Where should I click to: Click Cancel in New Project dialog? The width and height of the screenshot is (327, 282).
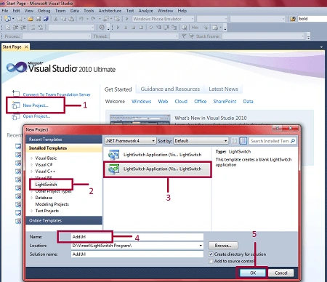pos(281,273)
